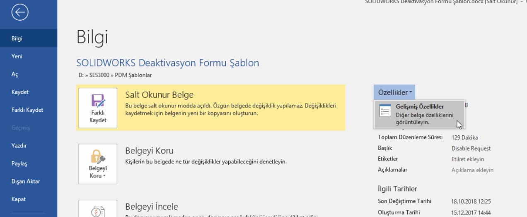Open the Belgeyi Koru padlock button
The height and width of the screenshot is (217, 527).
point(98,164)
